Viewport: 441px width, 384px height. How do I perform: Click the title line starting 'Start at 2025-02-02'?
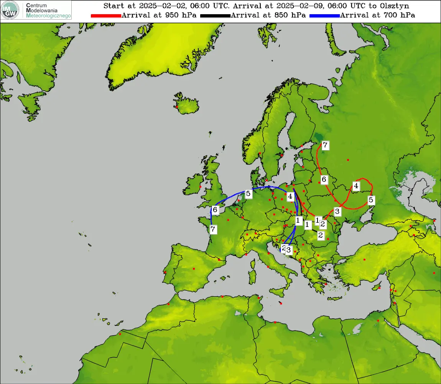pos(256,6)
